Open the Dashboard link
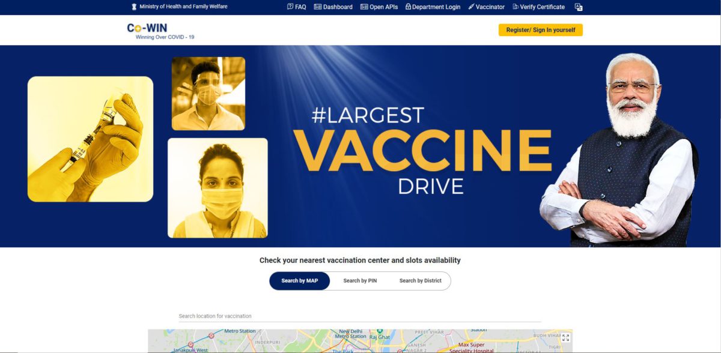Viewport: 721px width, 353px height. click(333, 7)
